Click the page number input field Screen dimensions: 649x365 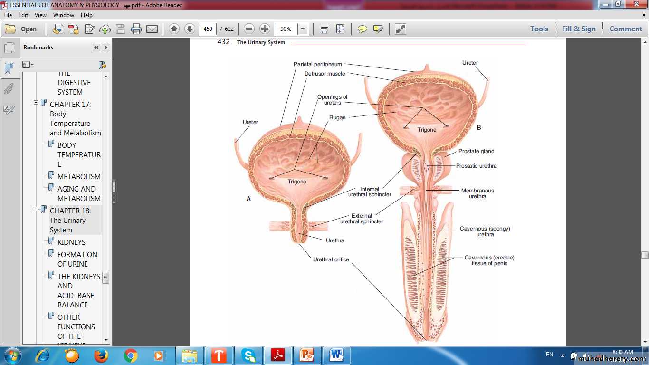click(x=208, y=29)
